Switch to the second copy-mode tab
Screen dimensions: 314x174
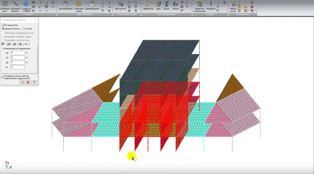9,44
